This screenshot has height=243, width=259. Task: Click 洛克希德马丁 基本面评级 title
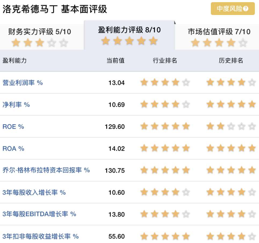[55, 9]
